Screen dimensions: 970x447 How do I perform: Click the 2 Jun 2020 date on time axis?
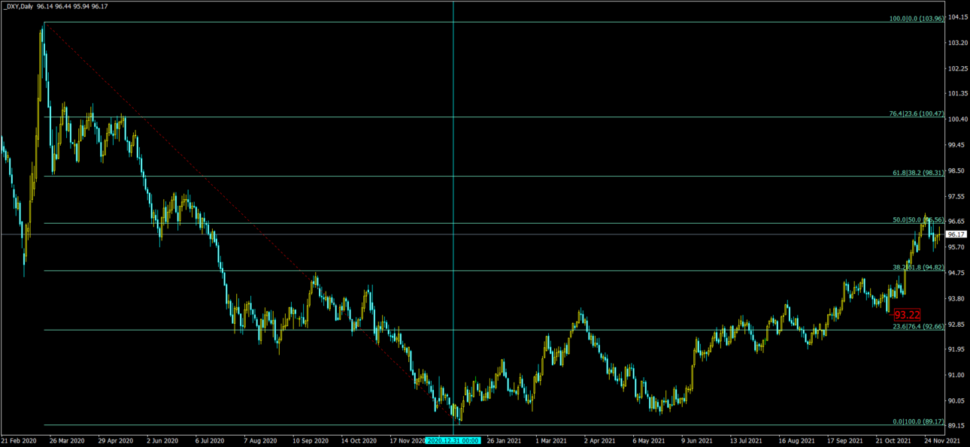(162, 441)
